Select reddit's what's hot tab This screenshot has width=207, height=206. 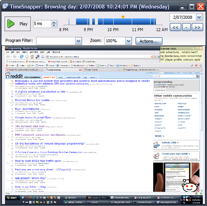coord(50,77)
